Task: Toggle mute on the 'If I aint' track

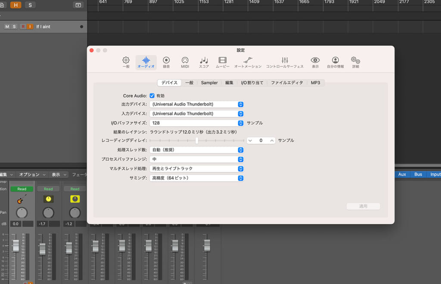Action: click(7, 27)
